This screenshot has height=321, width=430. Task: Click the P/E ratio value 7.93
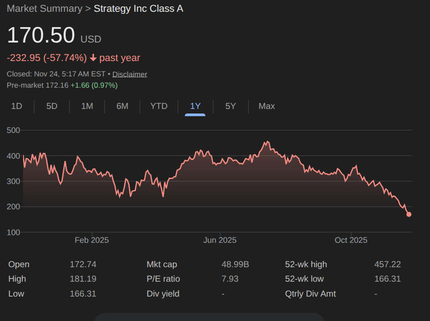coord(230,279)
